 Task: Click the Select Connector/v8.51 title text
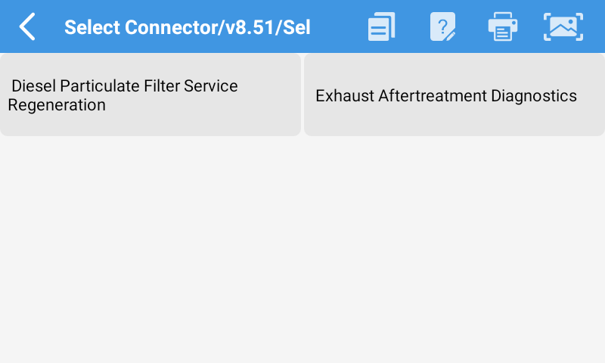(x=187, y=28)
